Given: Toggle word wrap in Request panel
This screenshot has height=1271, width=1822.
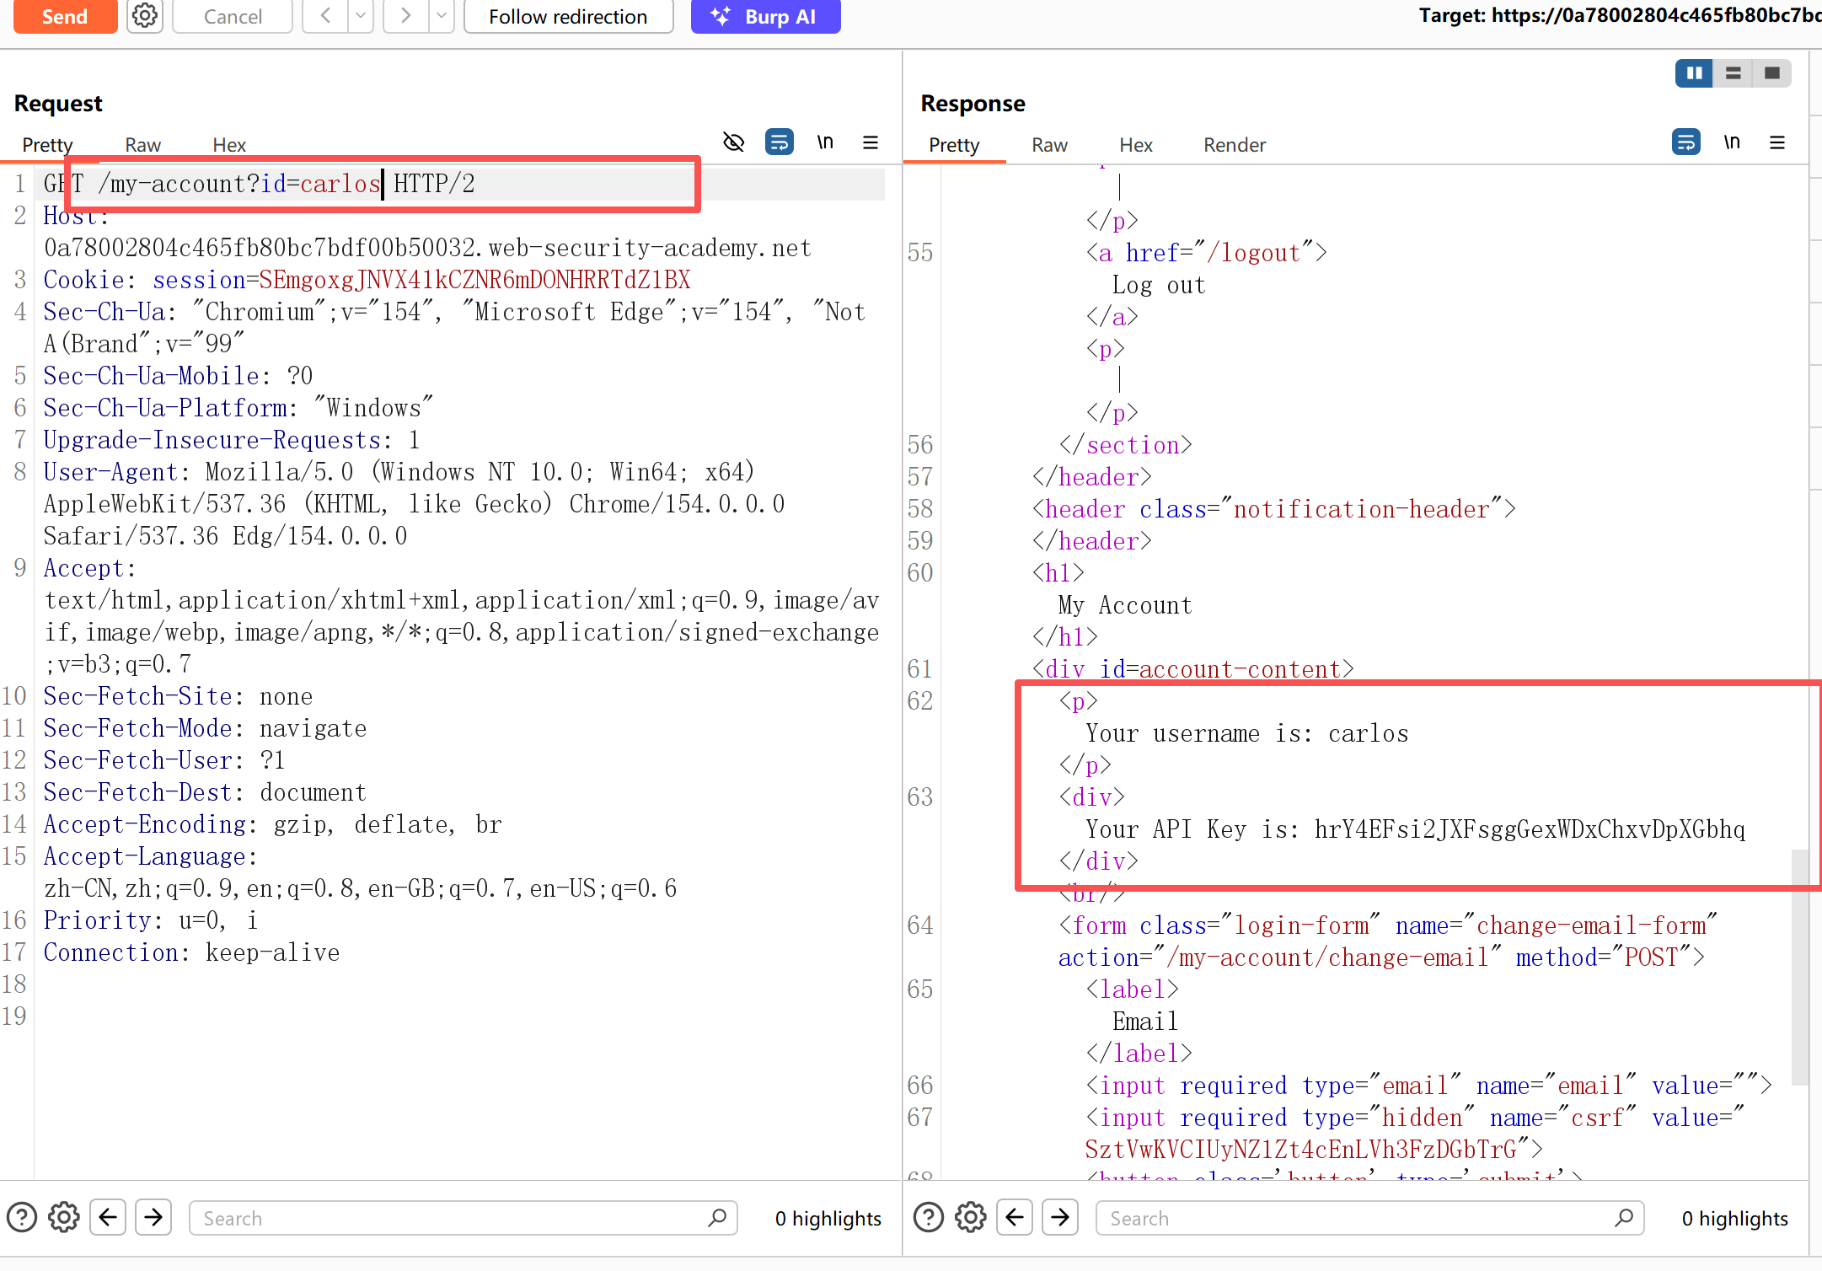Looking at the screenshot, I should click(780, 142).
